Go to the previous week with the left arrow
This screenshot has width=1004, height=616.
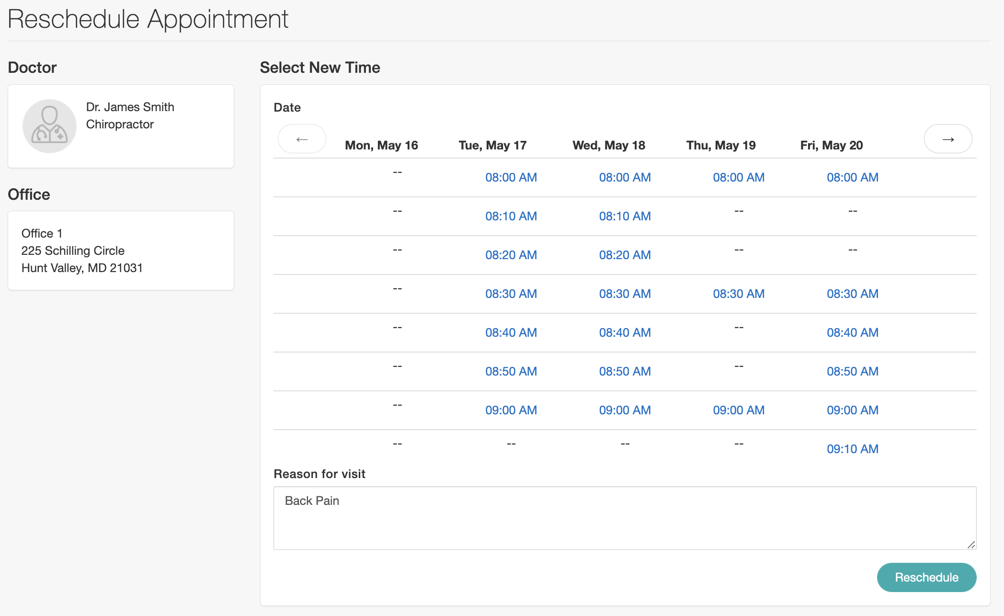[x=302, y=139]
